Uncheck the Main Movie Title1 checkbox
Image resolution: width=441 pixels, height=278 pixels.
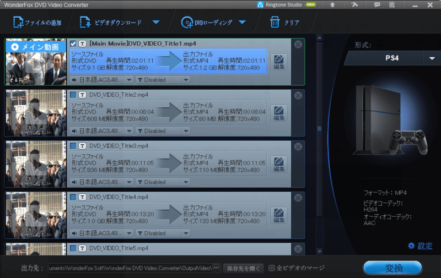click(73, 43)
